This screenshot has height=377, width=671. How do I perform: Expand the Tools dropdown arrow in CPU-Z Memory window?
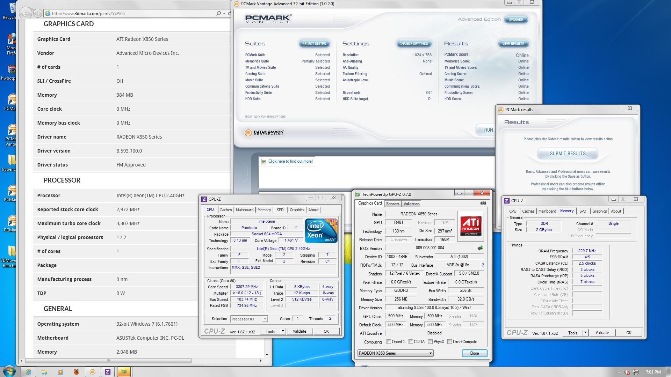585,333
